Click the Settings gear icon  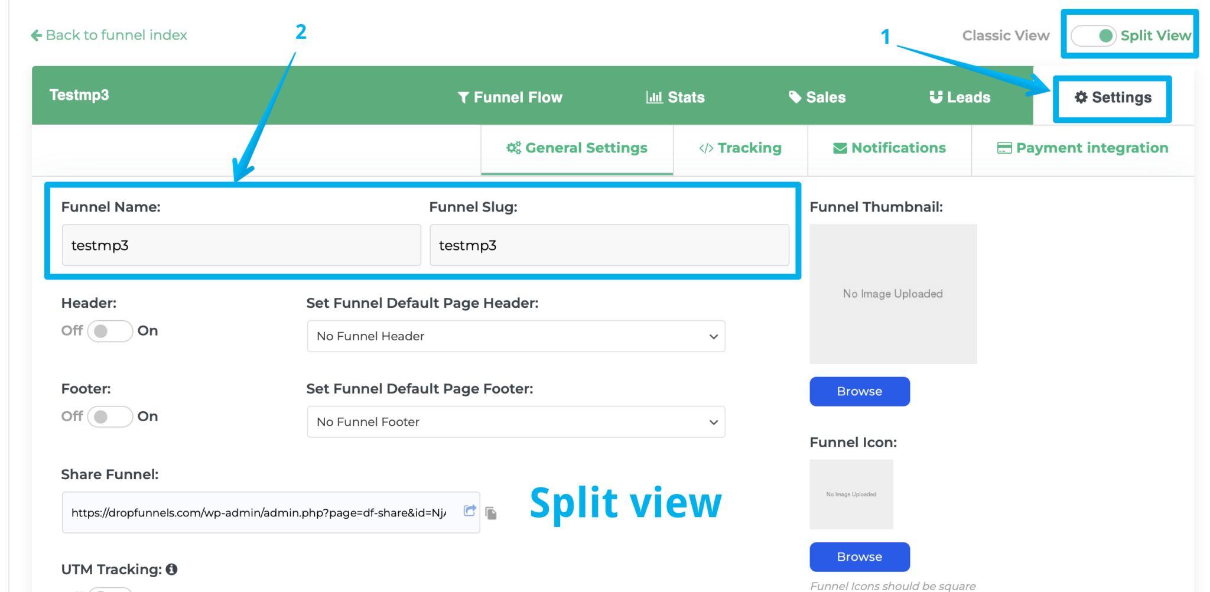[x=1081, y=98]
